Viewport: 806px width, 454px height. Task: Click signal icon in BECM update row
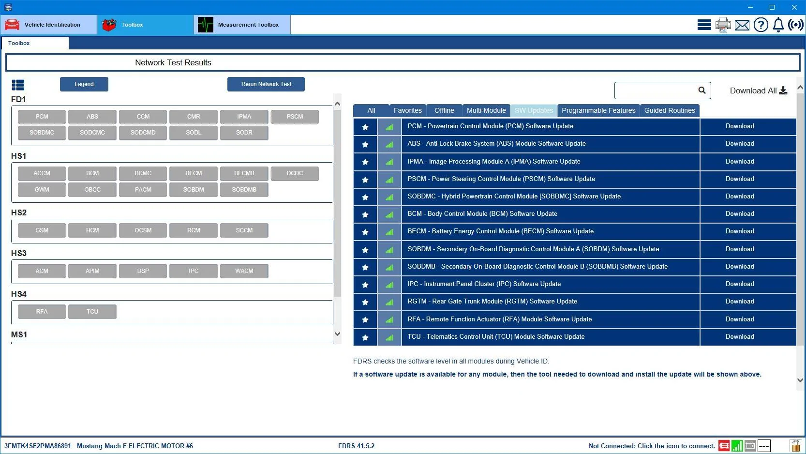click(389, 232)
